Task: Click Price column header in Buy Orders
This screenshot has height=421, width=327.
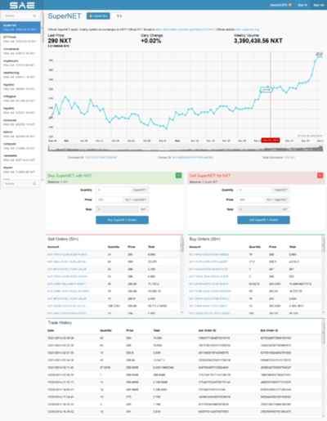Action: 272,247
